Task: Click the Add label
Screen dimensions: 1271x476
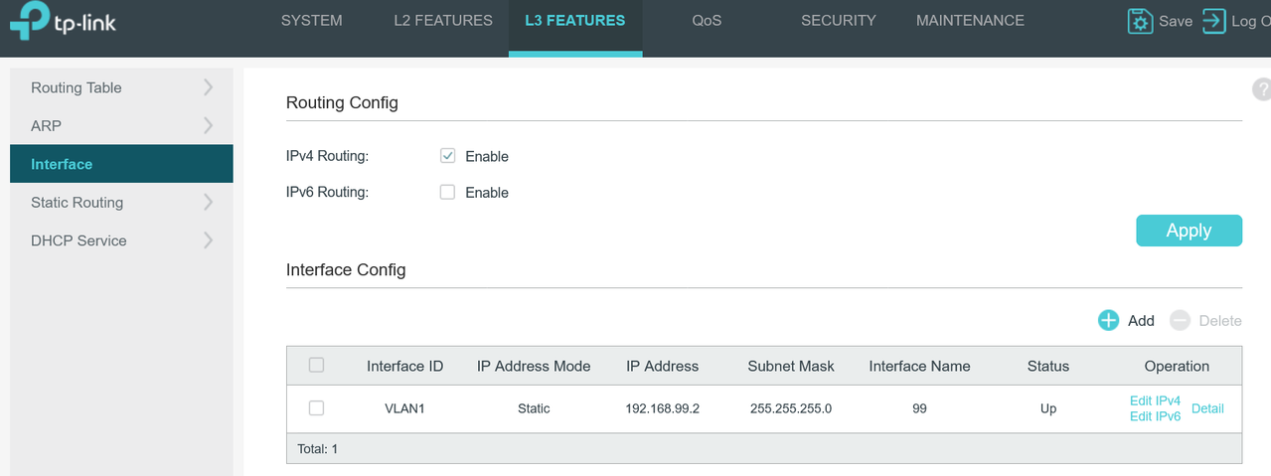Action: click(1141, 320)
